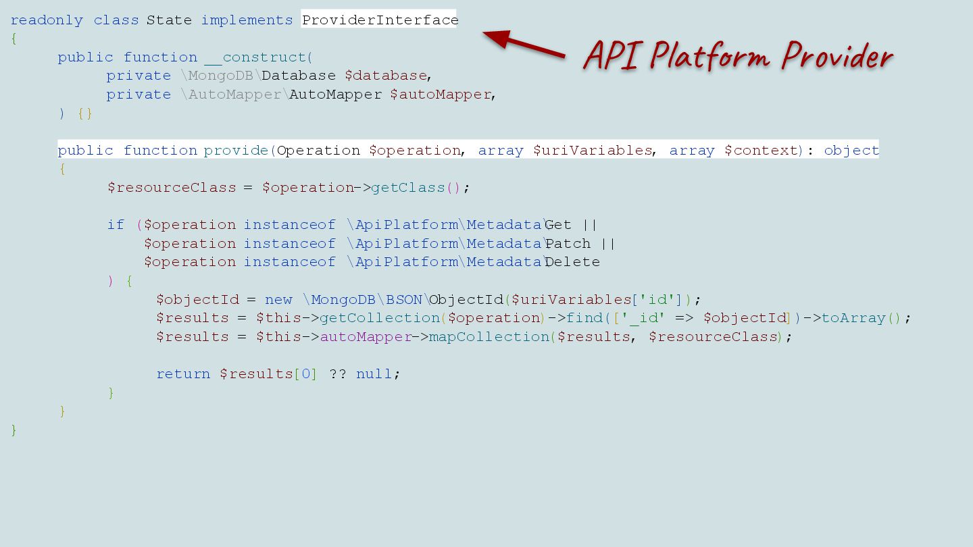Screen dimensions: 973x547
Task: Click the 'ObjectId' class name after BSON
Action: pyautogui.click(x=466, y=300)
